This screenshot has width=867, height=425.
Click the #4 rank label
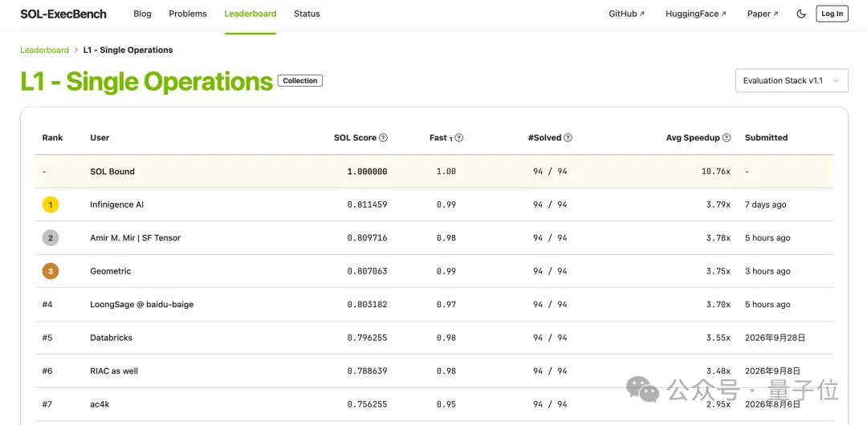coord(47,305)
